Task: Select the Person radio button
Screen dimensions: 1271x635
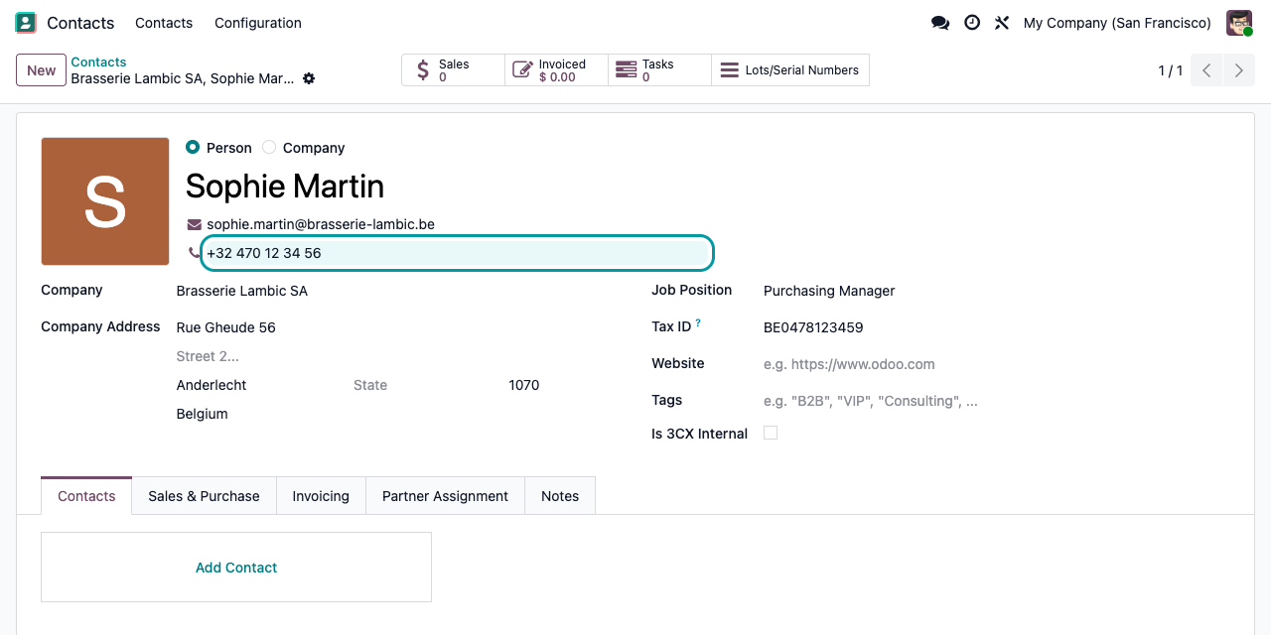Action: click(193, 147)
